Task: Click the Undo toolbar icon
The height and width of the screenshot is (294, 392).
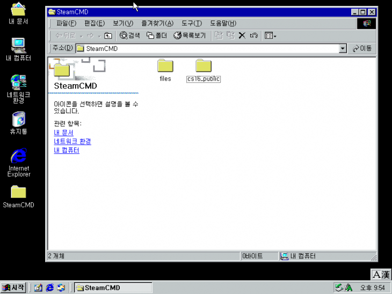Action: coord(254,35)
